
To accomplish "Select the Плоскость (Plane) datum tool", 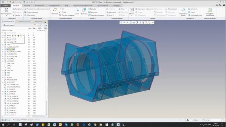I will pyautogui.click(x=55, y=11).
